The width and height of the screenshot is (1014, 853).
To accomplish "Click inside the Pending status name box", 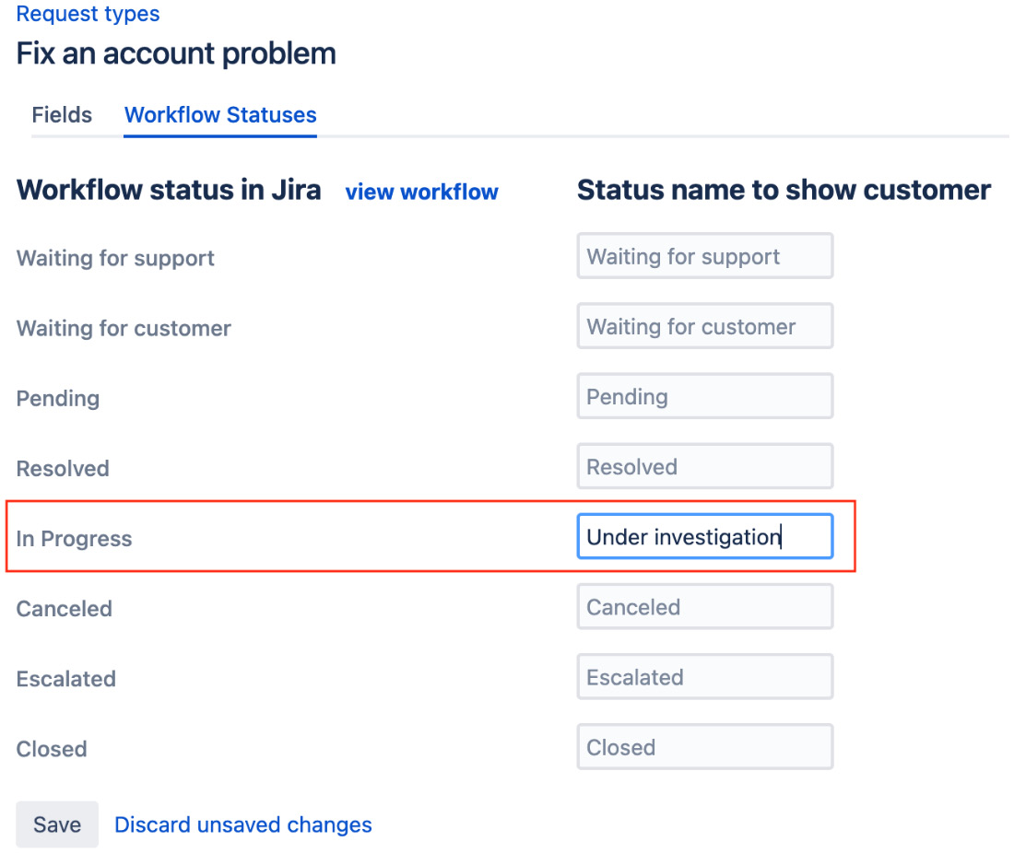I will [704, 395].
